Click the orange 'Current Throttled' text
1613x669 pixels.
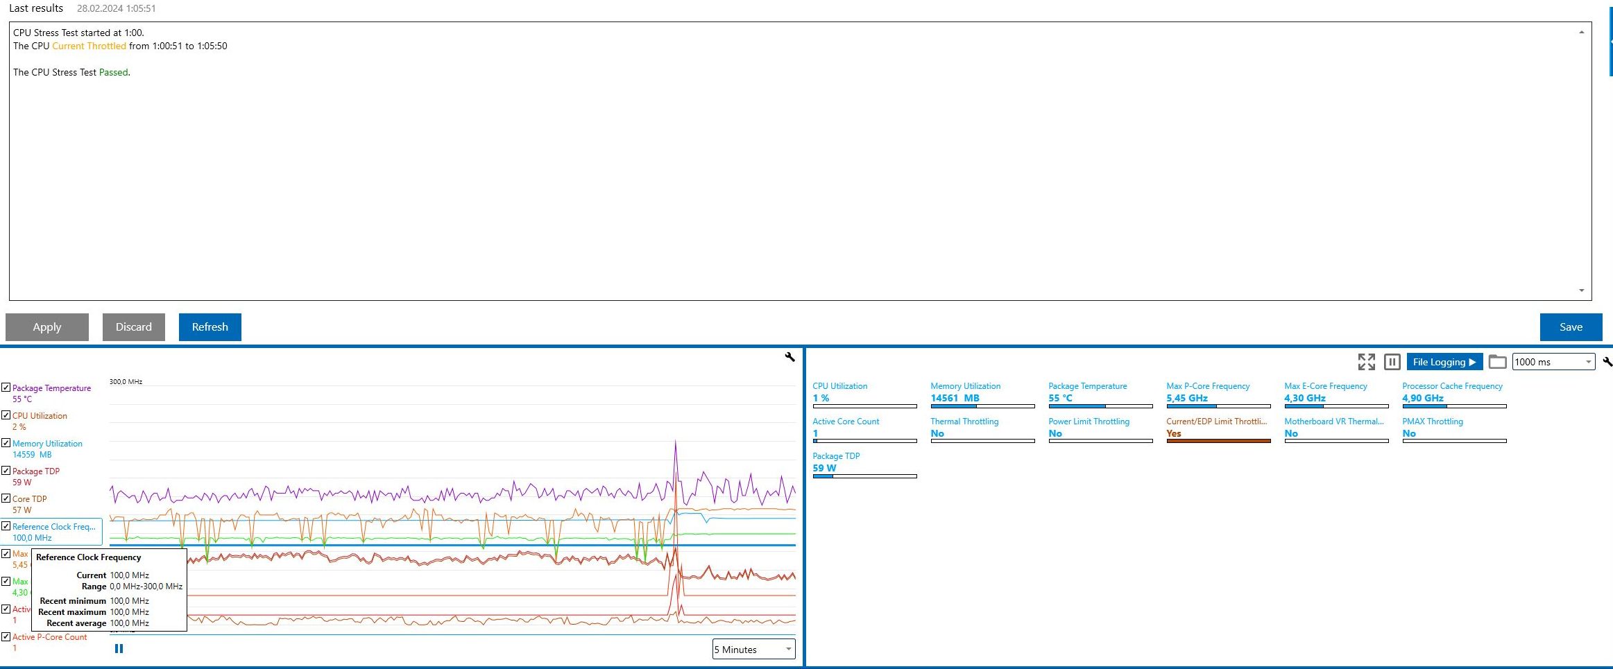(89, 46)
